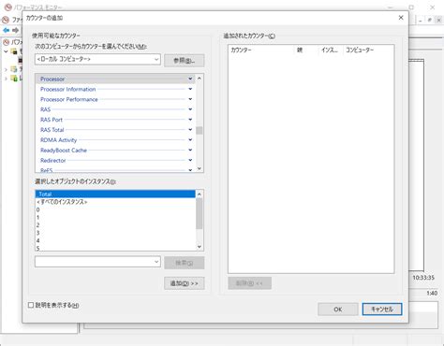Screen dimensions: 444x346
Task: Collapse the expanded tree node in Performance Monitor
Action: coord(6,51)
